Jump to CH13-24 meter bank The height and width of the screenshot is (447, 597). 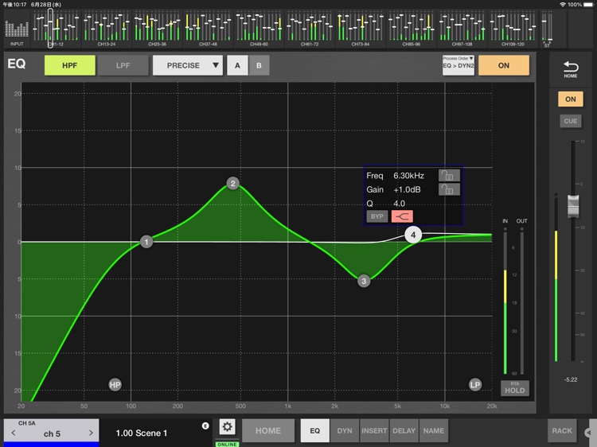pyautogui.click(x=106, y=29)
